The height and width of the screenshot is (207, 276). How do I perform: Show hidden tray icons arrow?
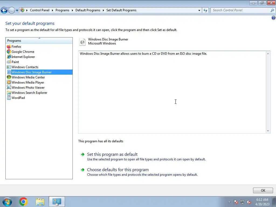point(229,202)
